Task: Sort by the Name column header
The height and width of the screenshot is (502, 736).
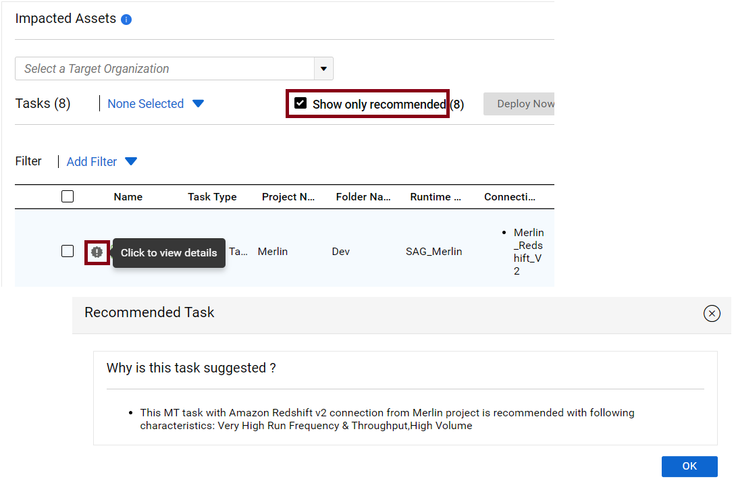Action: tap(128, 197)
